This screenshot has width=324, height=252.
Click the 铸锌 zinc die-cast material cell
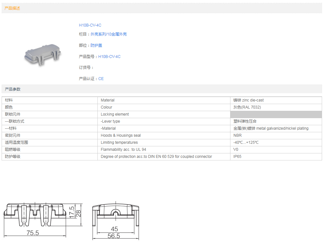[x=248, y=100]
